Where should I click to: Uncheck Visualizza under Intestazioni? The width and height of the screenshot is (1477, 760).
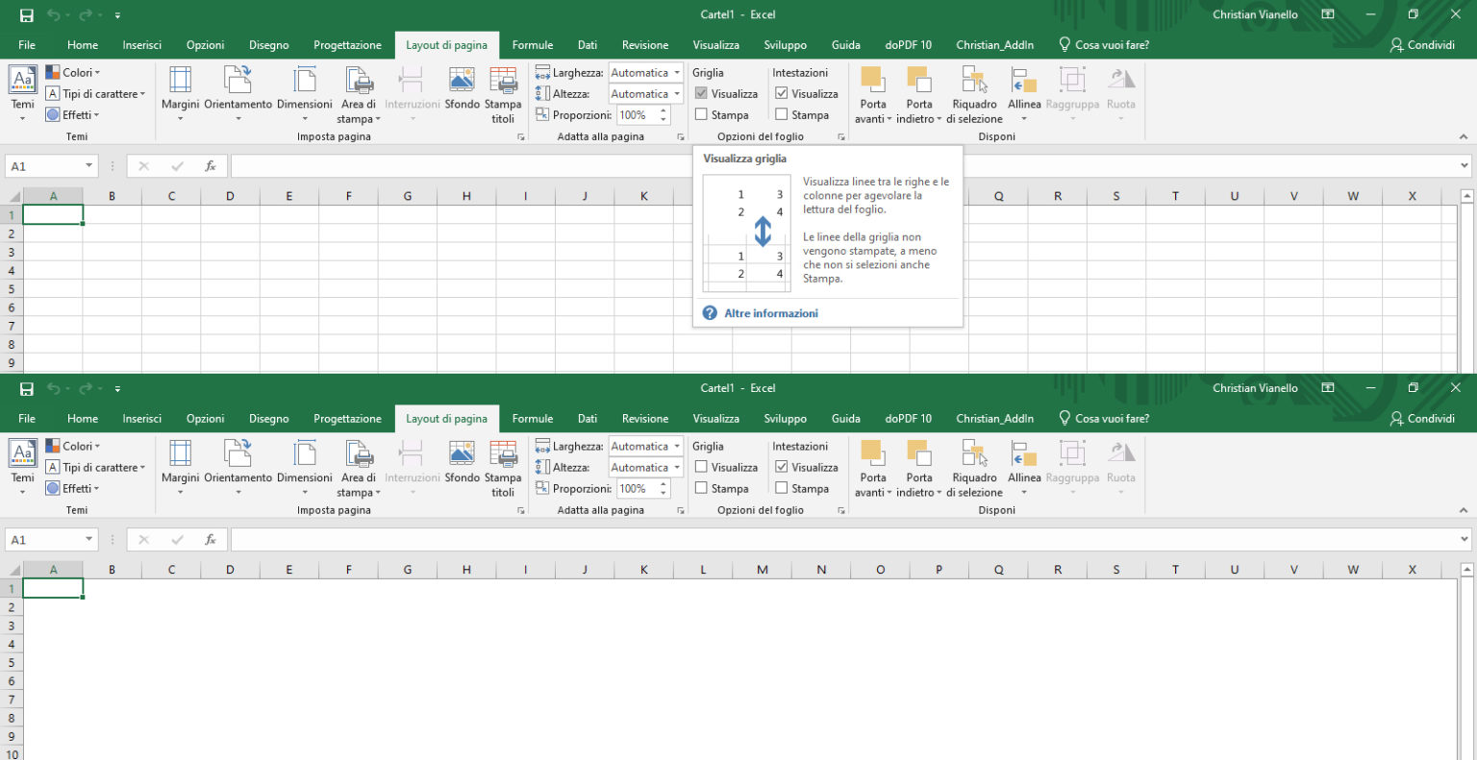pos(782,93)
